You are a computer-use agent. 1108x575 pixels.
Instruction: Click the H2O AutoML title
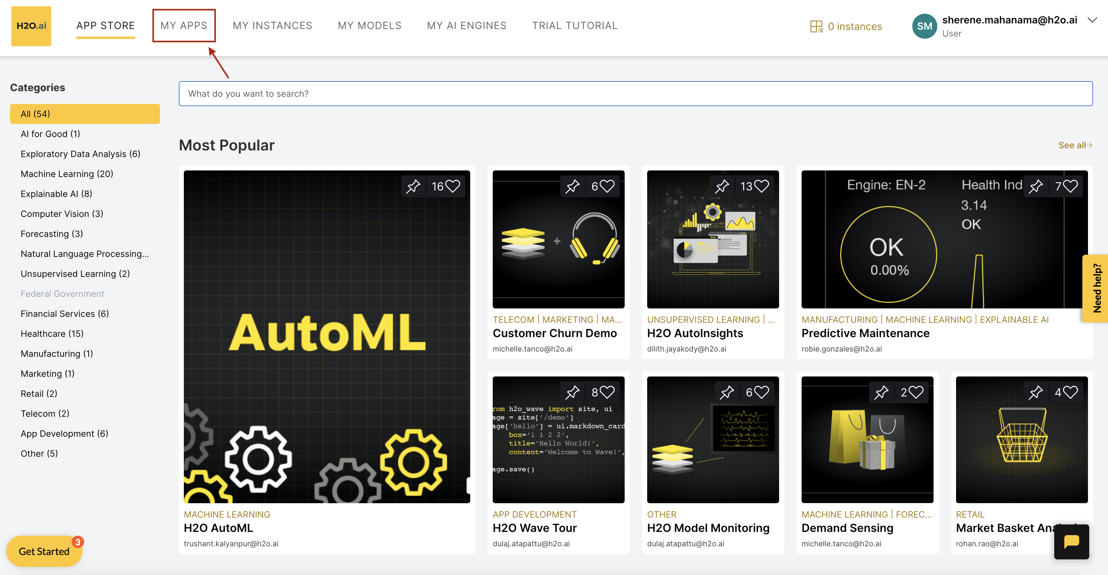coord(218,528)
